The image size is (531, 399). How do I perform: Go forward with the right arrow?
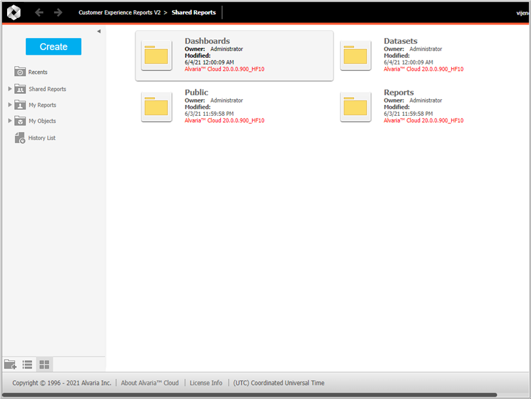(59, 12)
